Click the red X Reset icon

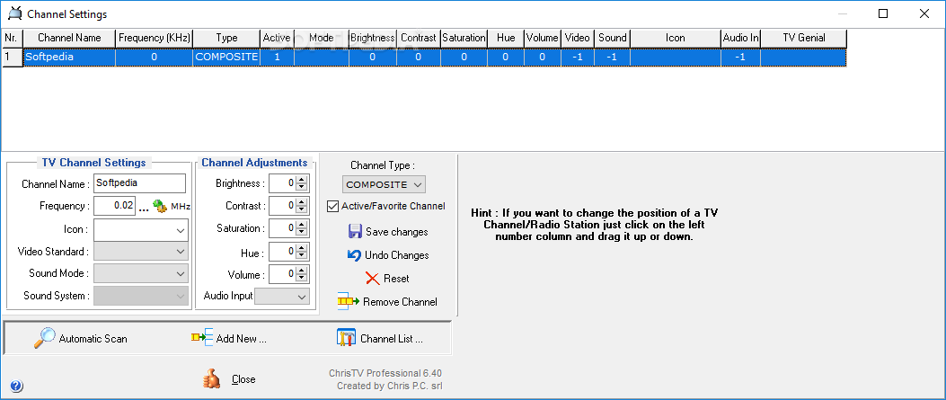373,278
